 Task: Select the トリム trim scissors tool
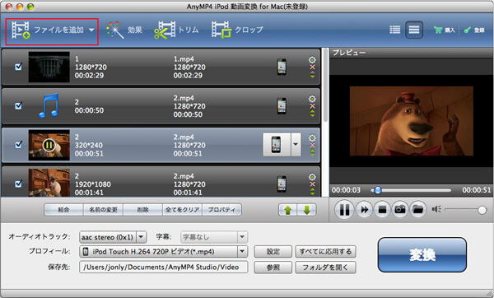click(176, 30)
